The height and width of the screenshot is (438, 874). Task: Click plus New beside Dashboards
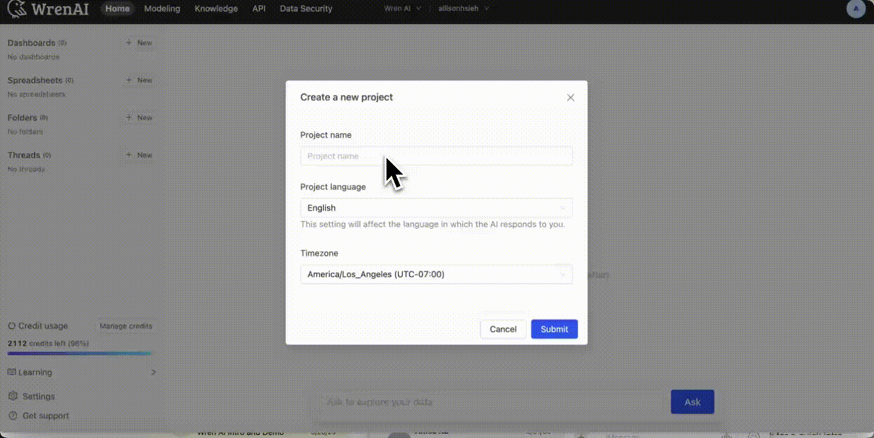[x=139, y=43]
